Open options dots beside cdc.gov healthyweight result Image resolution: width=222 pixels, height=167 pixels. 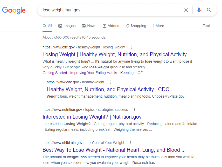pos(111,82)
